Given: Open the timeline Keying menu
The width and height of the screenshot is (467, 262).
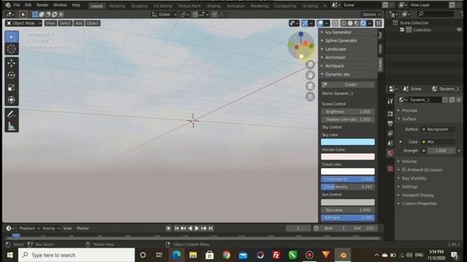Looking at the screenshot, I should (50, 228).
